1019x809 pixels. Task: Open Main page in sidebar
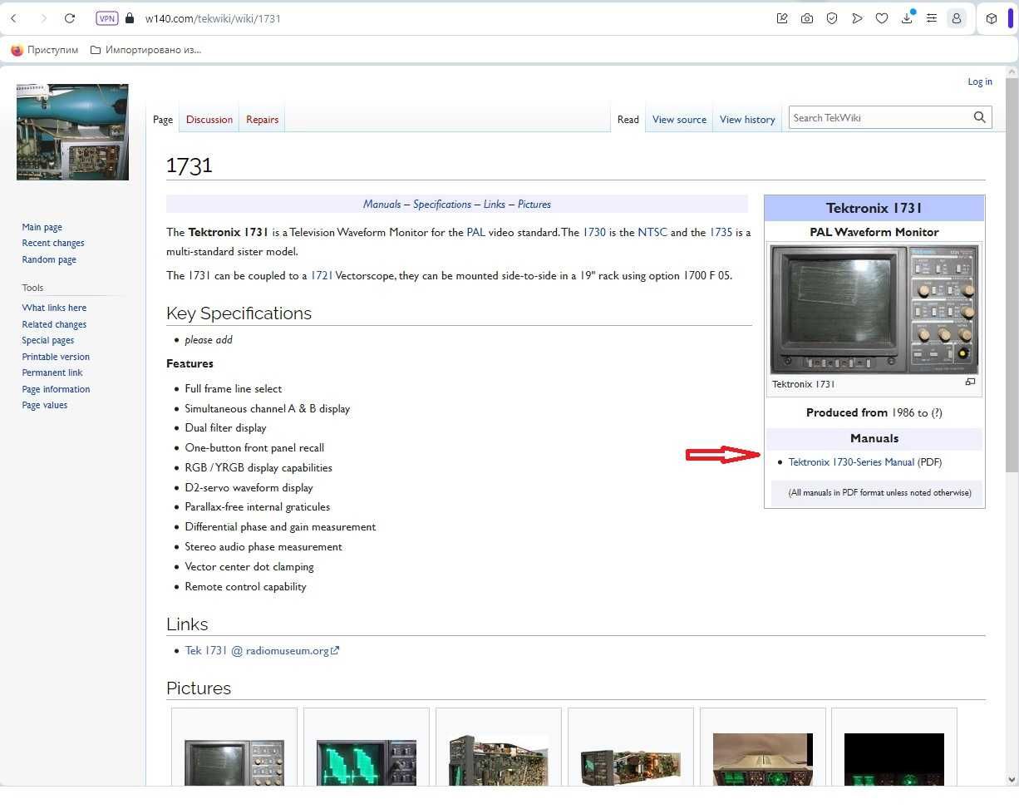pos(42,227)
